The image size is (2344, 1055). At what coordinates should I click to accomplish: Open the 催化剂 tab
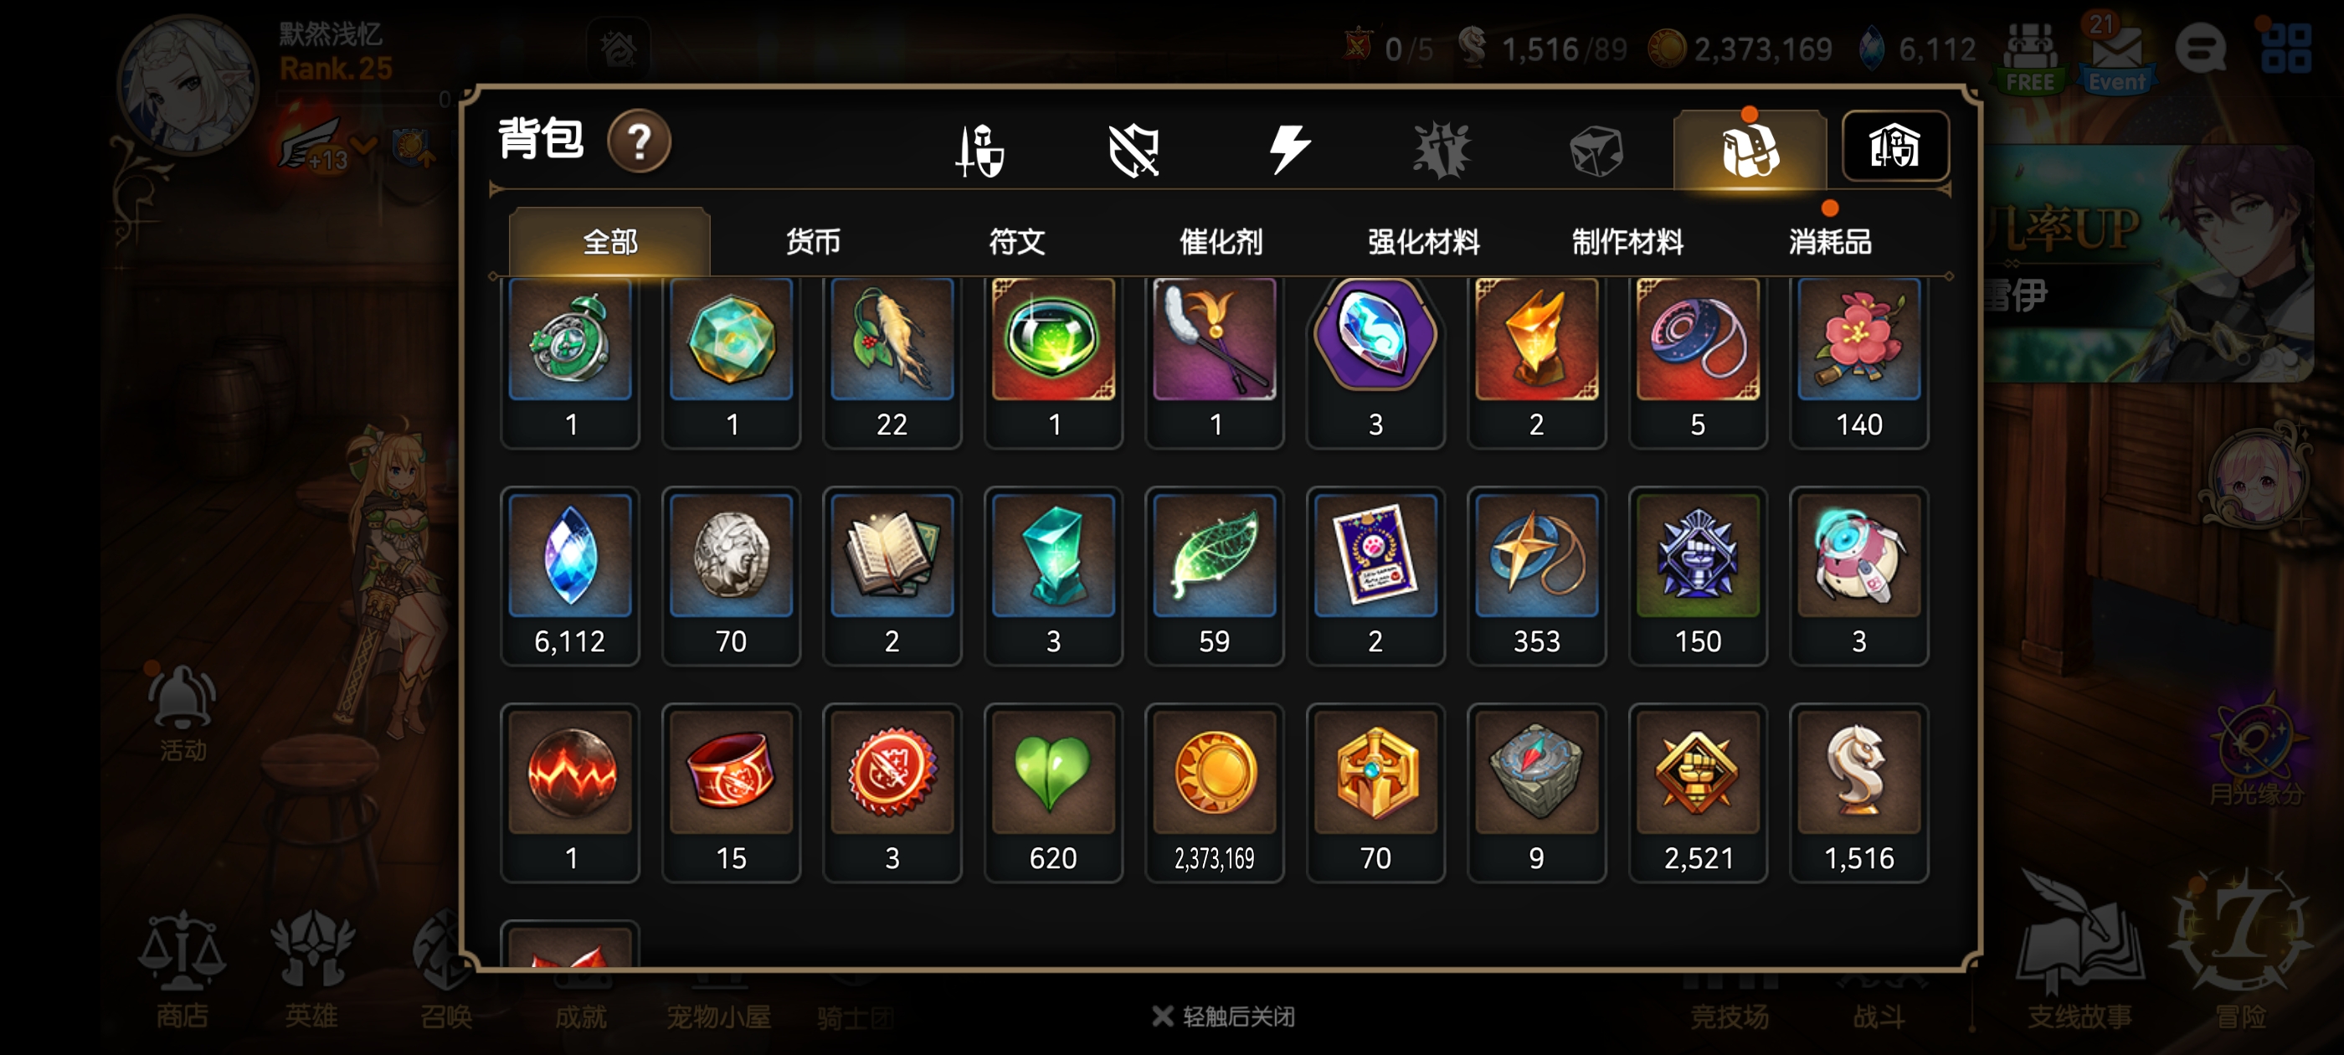tap(1221, 242)
